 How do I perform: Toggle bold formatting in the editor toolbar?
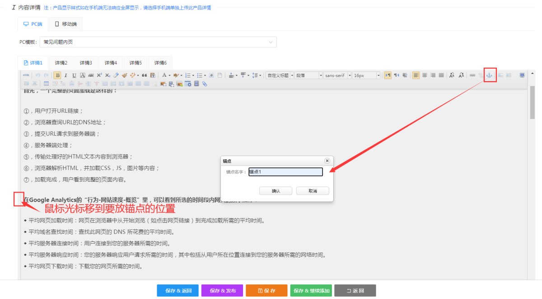coord(57,75)
